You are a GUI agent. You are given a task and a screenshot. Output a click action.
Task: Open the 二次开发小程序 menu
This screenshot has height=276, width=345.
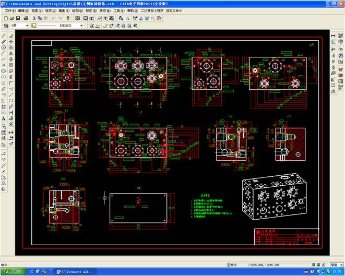click(x=152, y=10)
